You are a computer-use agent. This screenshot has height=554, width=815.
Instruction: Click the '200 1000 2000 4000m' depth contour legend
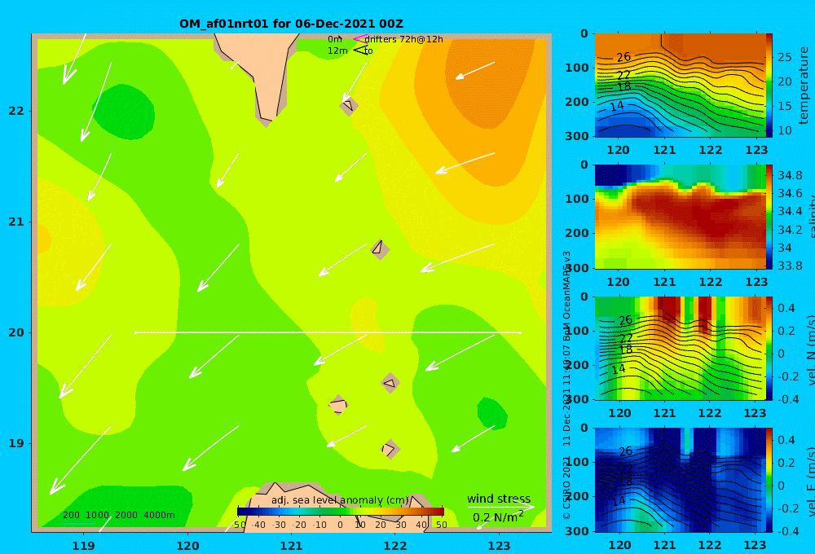[119, 515]
